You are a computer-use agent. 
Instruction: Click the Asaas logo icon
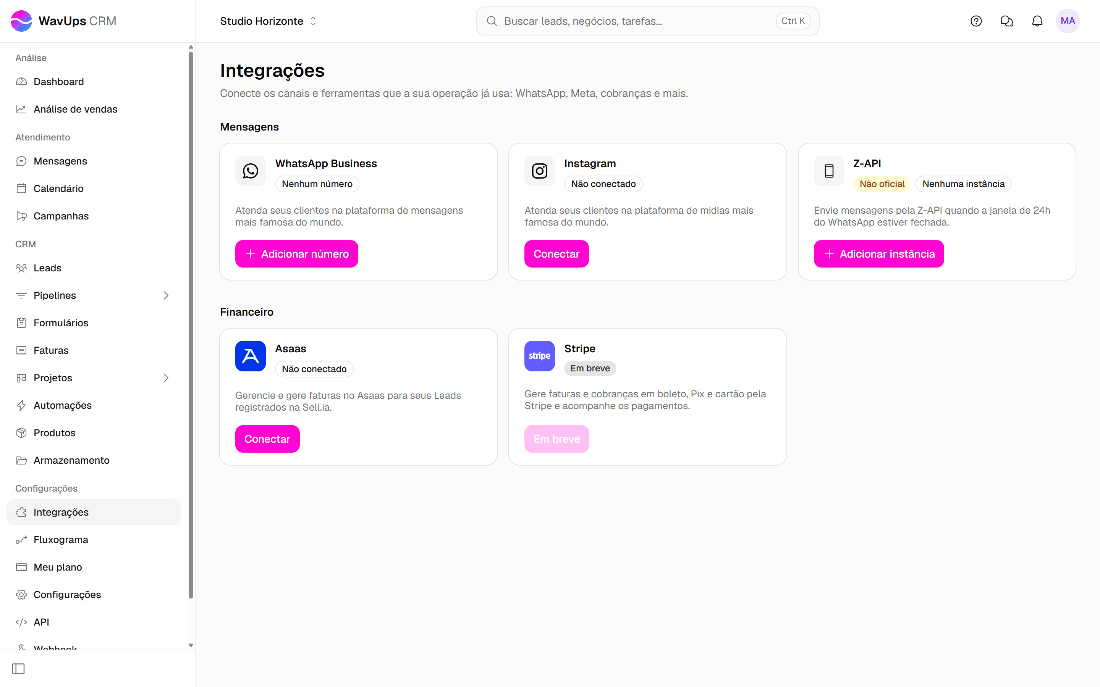(x=250, y=356)
